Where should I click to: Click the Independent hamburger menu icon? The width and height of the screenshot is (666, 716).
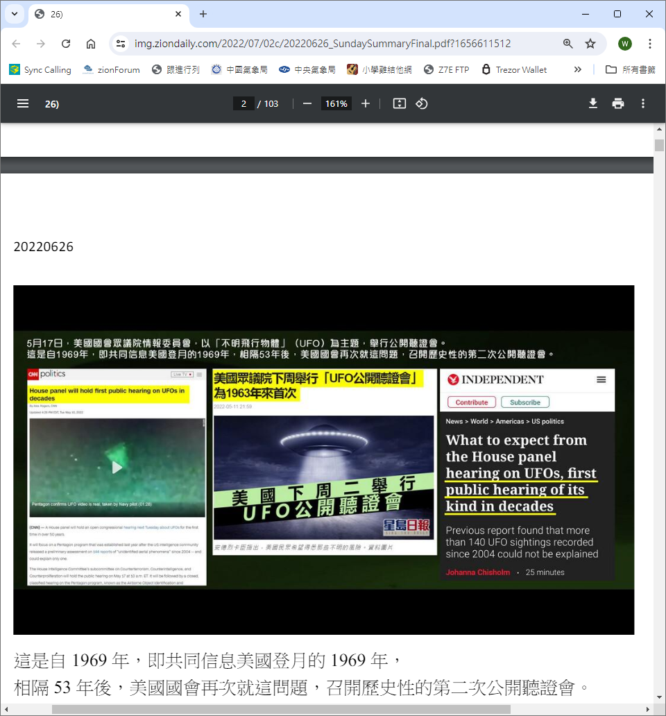(601, 380)
